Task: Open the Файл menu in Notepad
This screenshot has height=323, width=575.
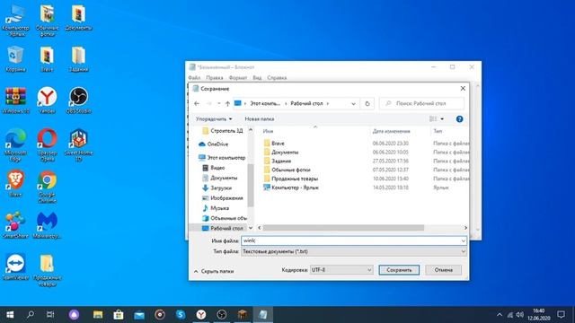Action: (x=194, y=78)
